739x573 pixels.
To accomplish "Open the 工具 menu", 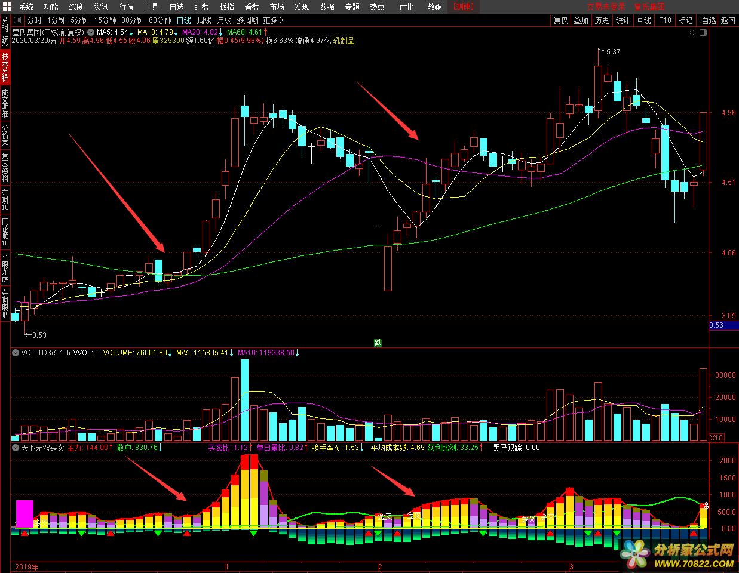I will tap(152, 7).
